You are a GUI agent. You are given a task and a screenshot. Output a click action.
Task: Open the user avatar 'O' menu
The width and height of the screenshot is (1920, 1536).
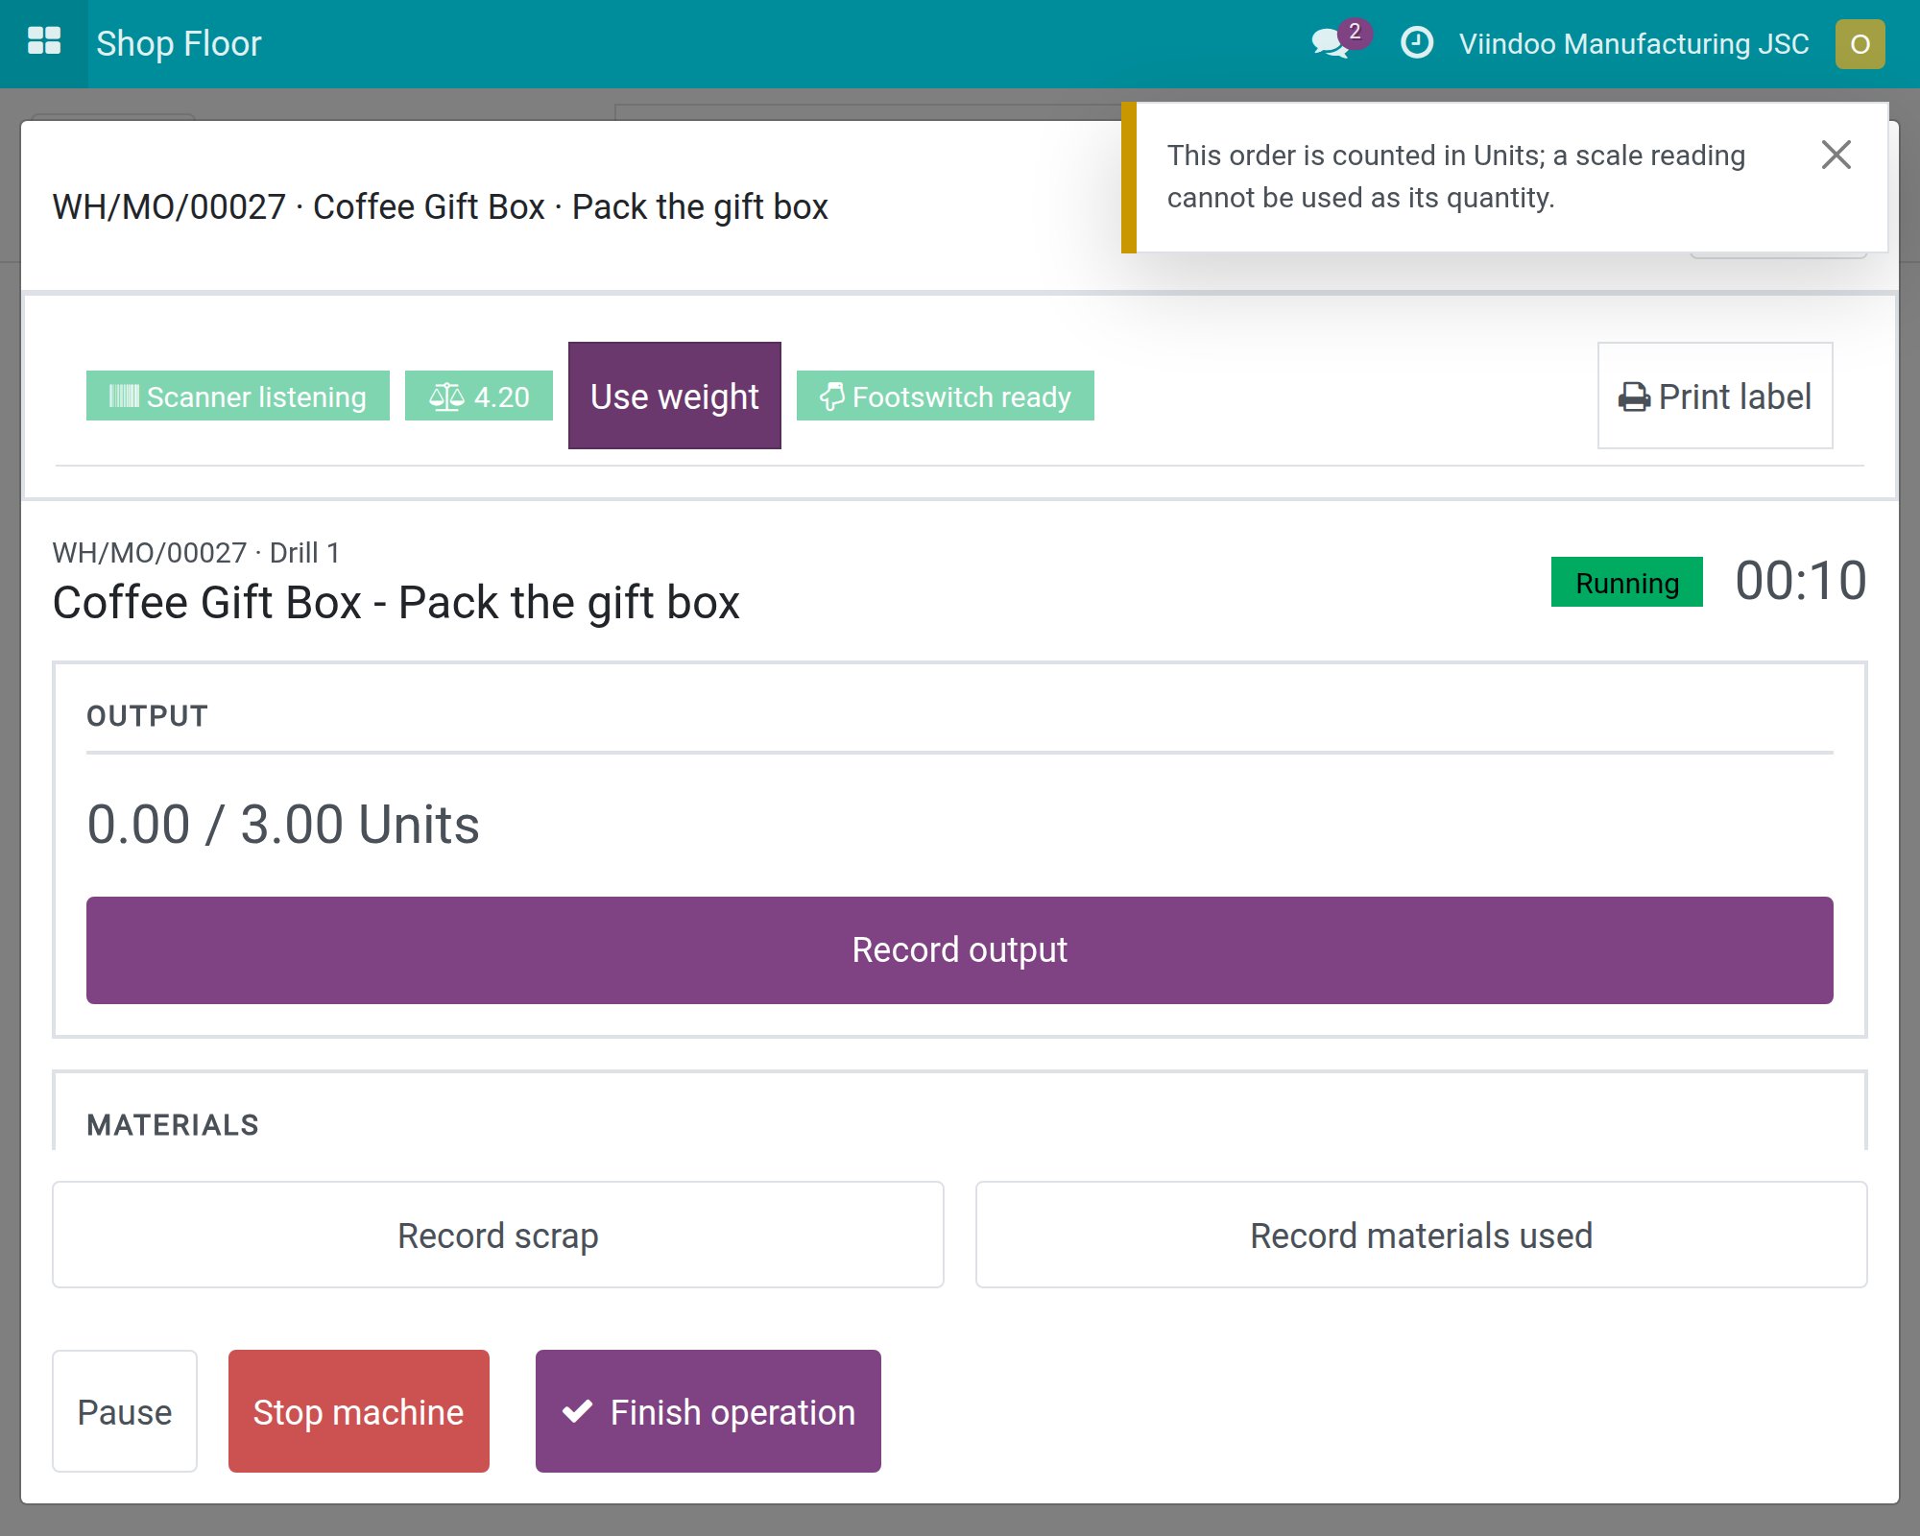tap(1860, 44)
